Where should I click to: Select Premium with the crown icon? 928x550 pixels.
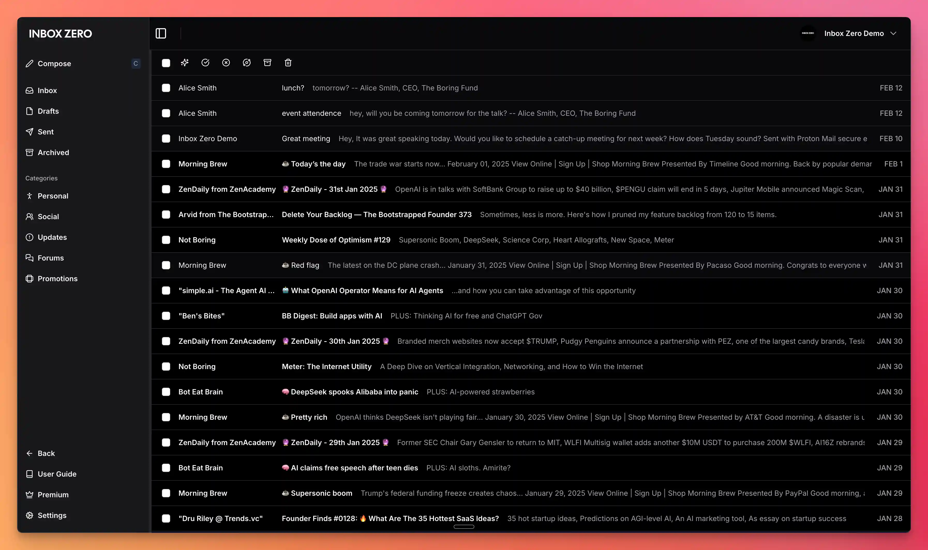tap(53, 494)
